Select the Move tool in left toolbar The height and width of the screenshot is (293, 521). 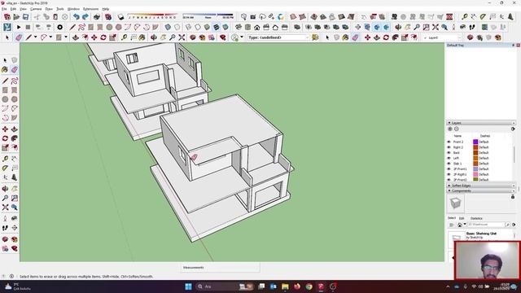(x=5, y=129)
